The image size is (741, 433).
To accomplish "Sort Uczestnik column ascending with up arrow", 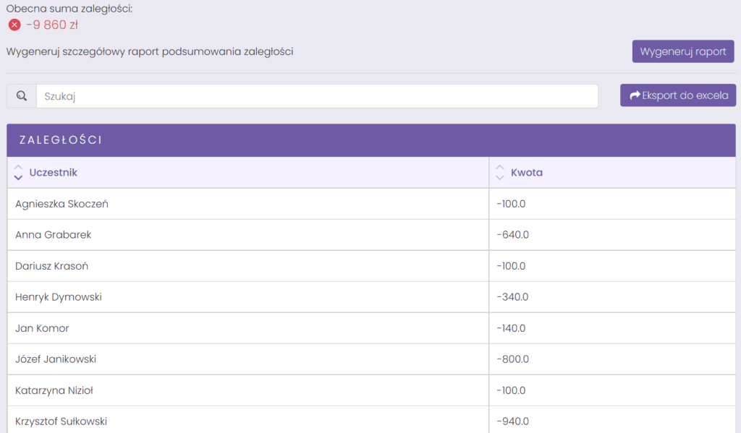I will click(x=18, y=167).
